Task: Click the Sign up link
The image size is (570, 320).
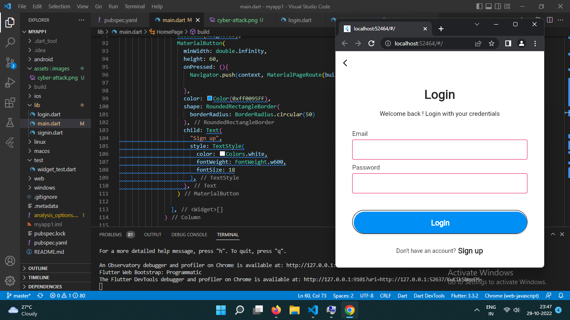Action: click(x=470, y=251)
